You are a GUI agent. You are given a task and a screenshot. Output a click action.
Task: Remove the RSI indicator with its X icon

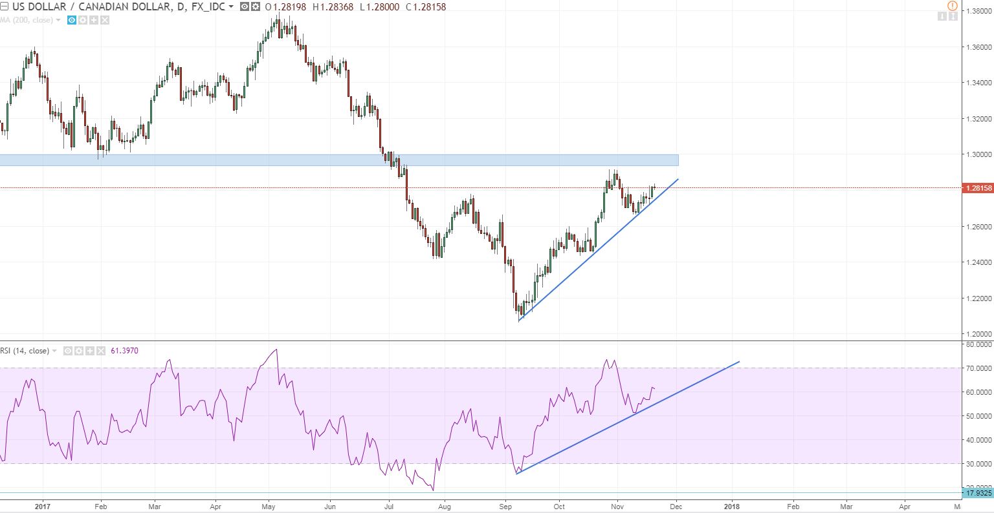pyautogui.click(x=101, y=351)
